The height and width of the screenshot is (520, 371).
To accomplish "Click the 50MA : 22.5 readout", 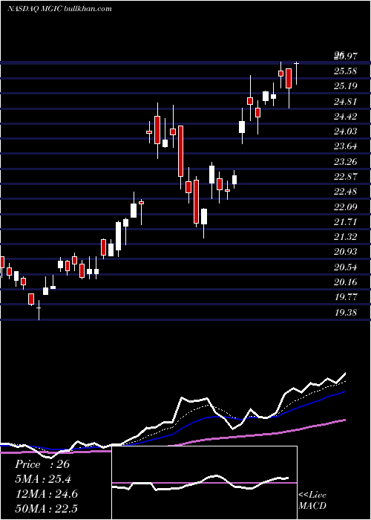I will (x=46, y=508).
